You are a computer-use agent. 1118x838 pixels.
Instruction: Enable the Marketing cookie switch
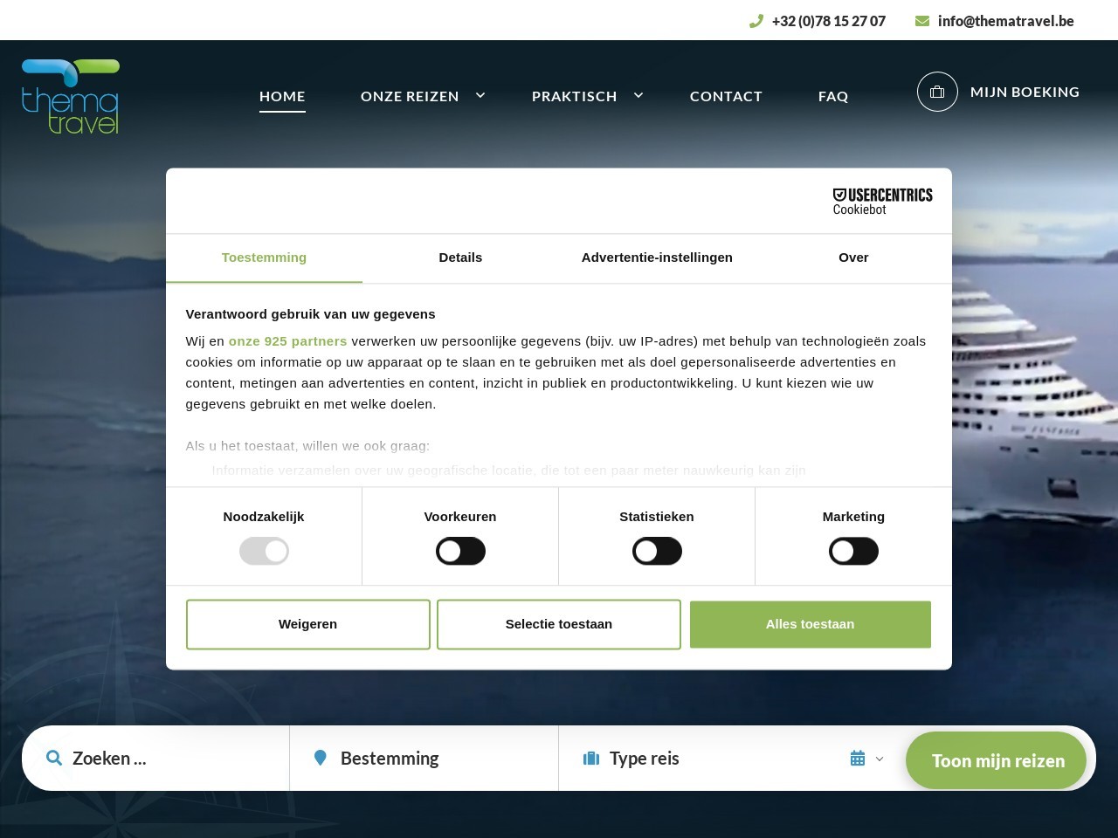(853, 551)
